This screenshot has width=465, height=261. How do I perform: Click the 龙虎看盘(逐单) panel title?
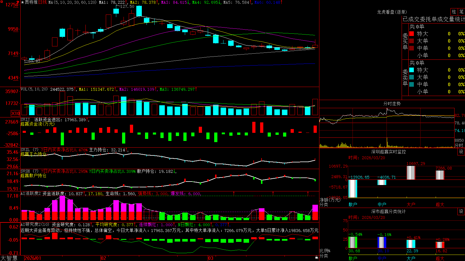tap(392, 12)
